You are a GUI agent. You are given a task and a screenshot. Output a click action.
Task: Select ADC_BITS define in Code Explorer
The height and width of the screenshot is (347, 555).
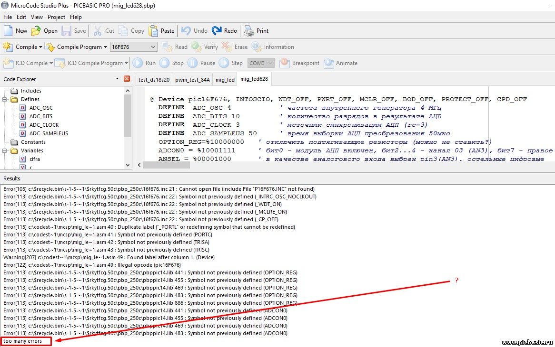click(x=41, y=116)
